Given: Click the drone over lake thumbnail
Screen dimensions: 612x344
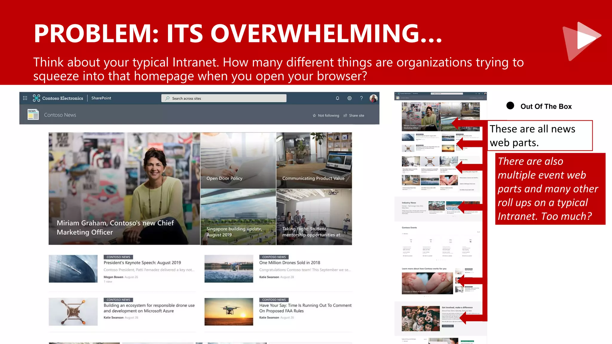Looking at the screenshot, I should click(x=229, y=268).
